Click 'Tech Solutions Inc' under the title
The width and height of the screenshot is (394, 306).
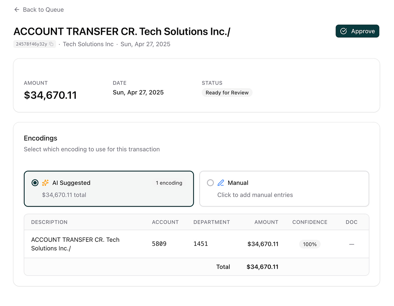point(88,44)
